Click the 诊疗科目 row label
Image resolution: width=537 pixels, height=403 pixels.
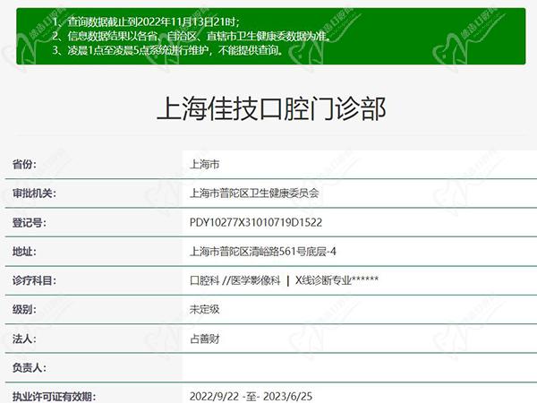tap(34, 280)
